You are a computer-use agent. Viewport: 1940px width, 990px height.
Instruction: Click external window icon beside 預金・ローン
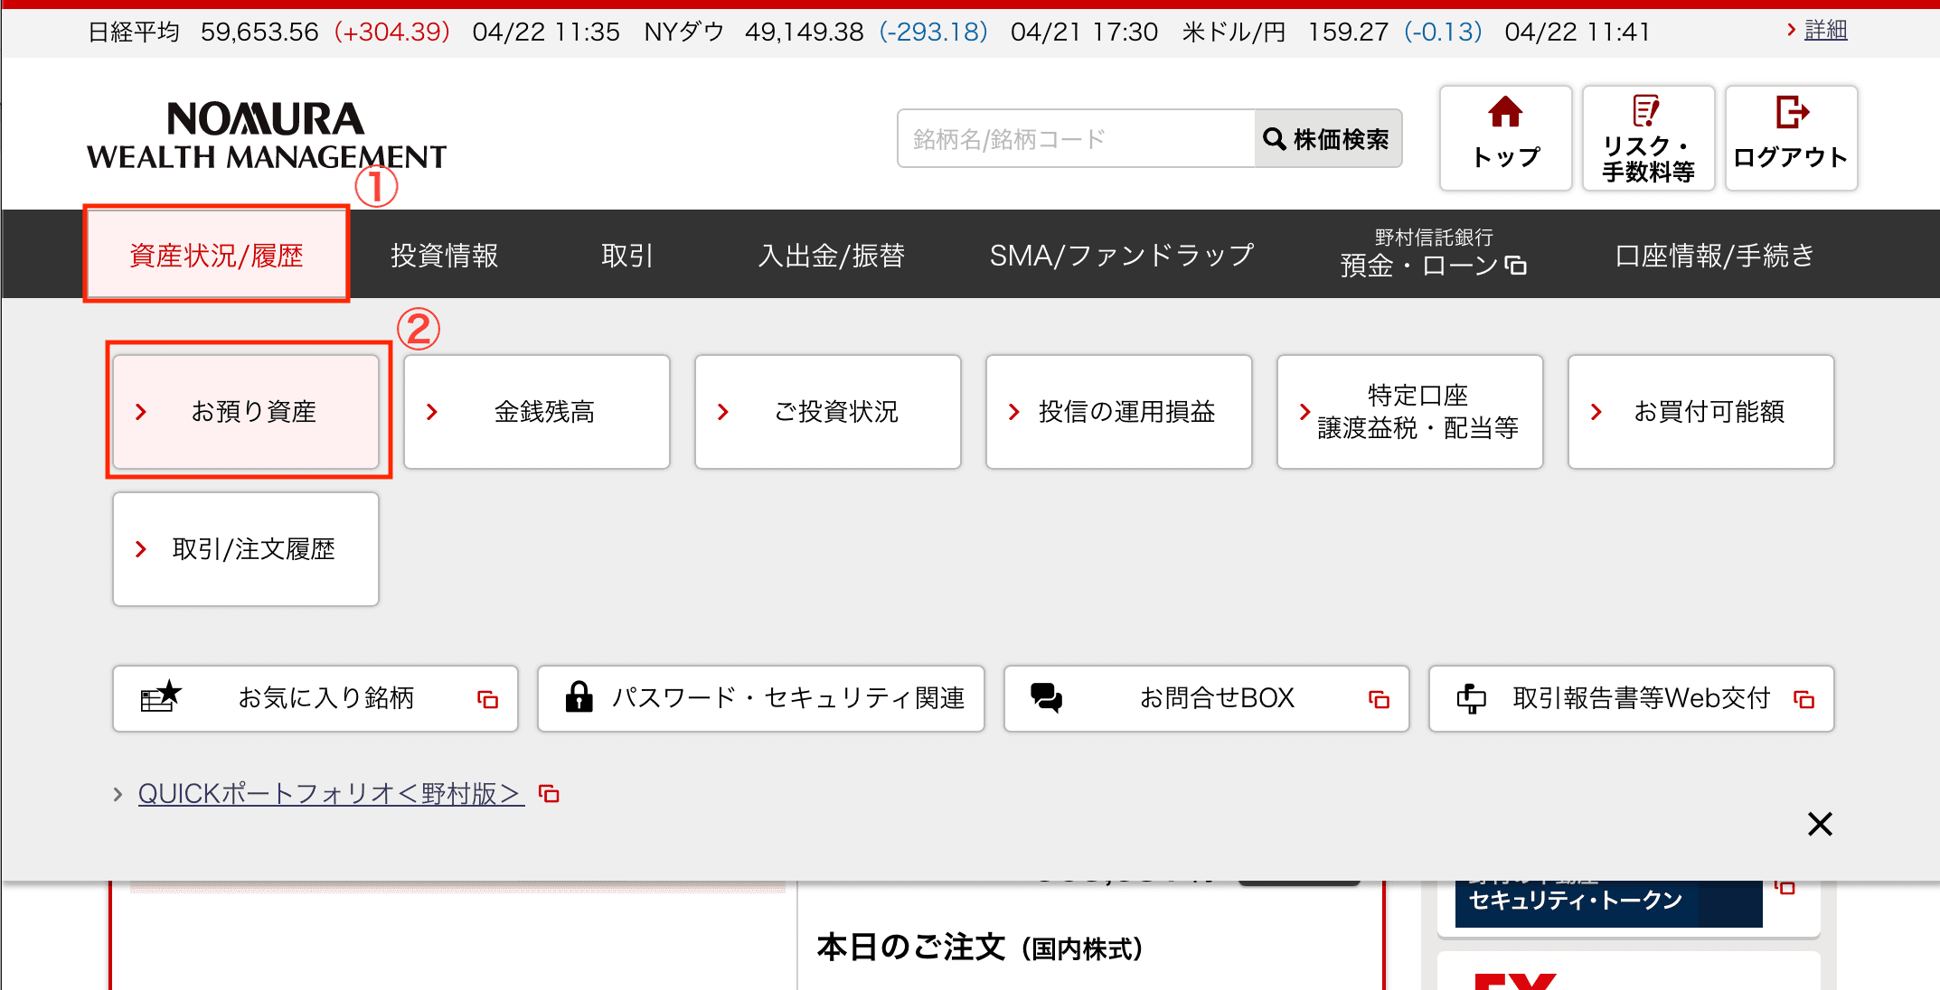coord(1516,266)
